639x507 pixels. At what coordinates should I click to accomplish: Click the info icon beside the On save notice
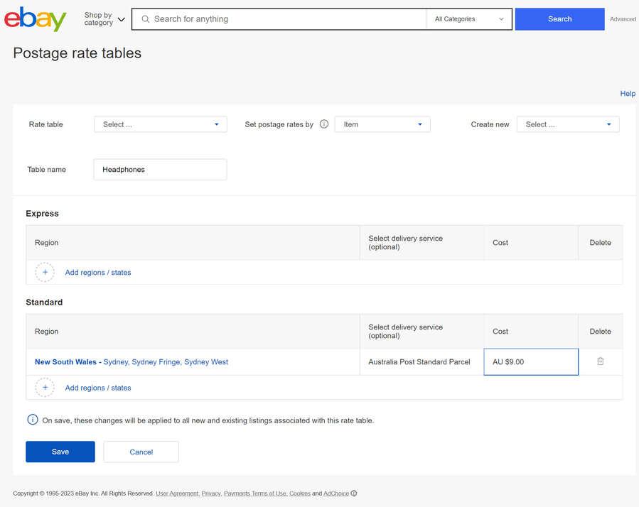pos(33,420)
